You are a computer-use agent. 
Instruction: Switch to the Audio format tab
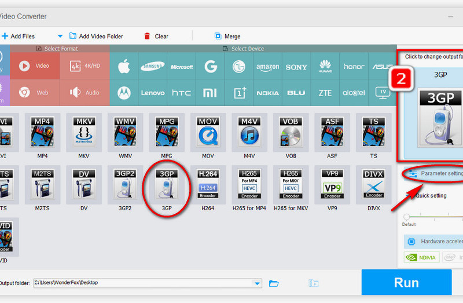click(84, 93)
